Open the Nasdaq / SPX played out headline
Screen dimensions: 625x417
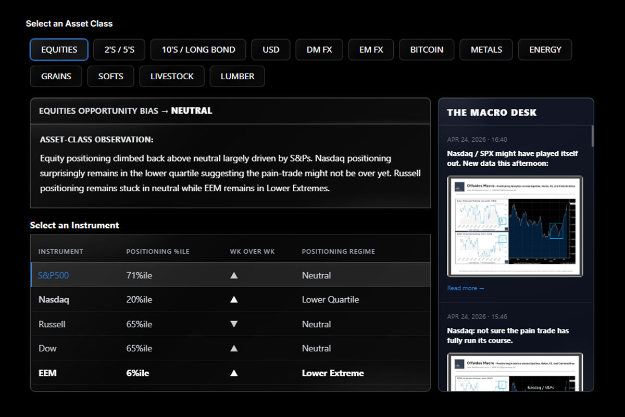(x=512, y=158)
